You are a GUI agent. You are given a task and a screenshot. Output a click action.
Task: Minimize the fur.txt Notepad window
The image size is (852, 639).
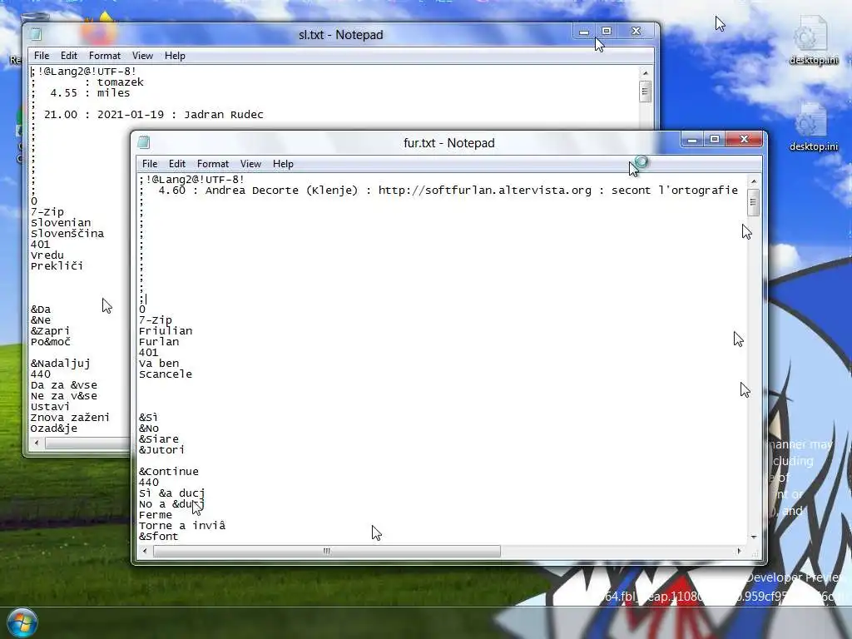pyautogui.click(x=692, y=140)
